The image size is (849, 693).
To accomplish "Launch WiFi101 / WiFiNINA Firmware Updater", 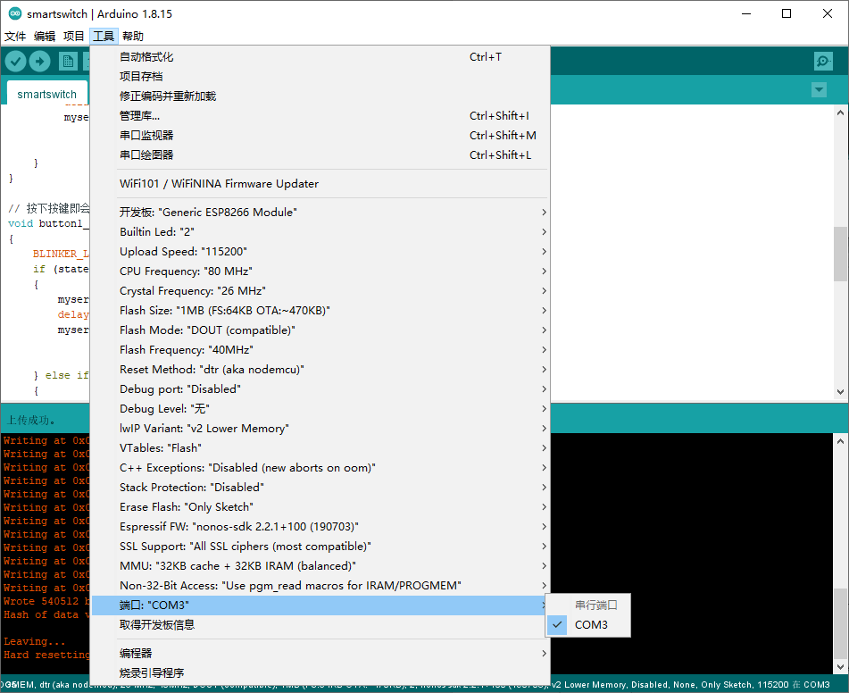I will point(320,184).
